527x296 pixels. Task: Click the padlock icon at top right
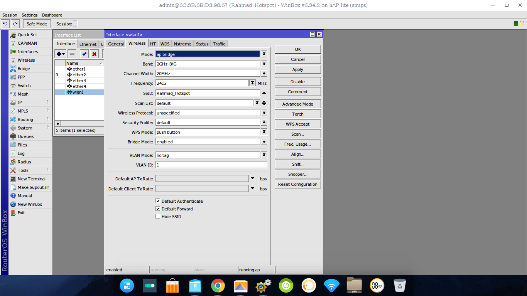click(x=522, y=24)
